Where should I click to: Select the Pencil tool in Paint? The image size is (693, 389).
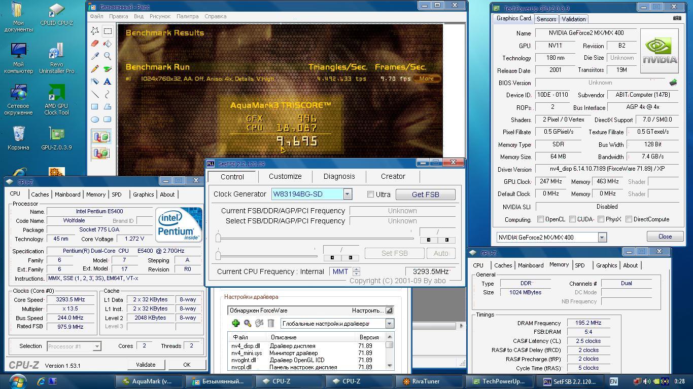pyautogui.click(x=95, y=69)
